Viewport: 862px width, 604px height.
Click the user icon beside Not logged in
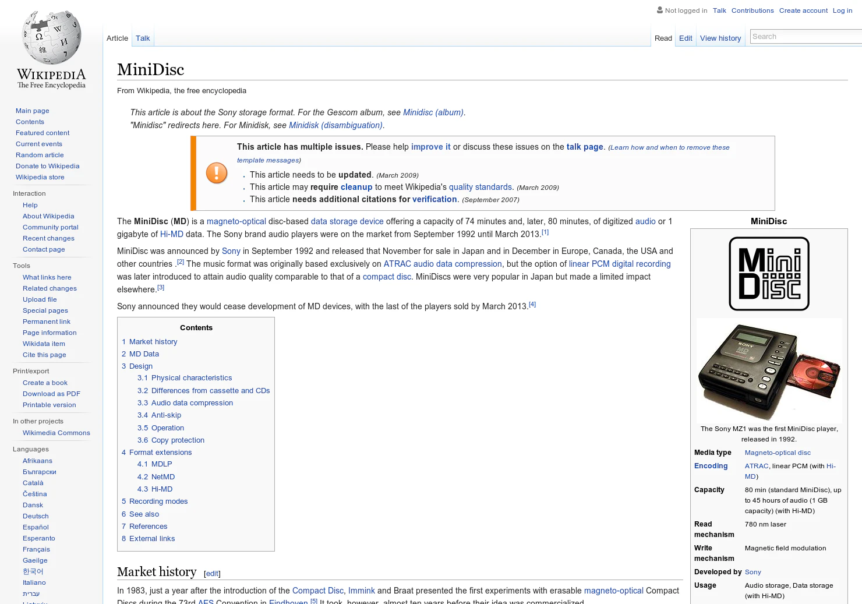(660, 10)
